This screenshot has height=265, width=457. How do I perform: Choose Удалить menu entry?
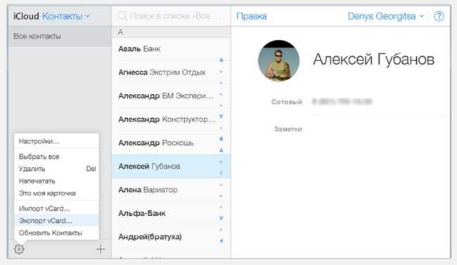56,169
